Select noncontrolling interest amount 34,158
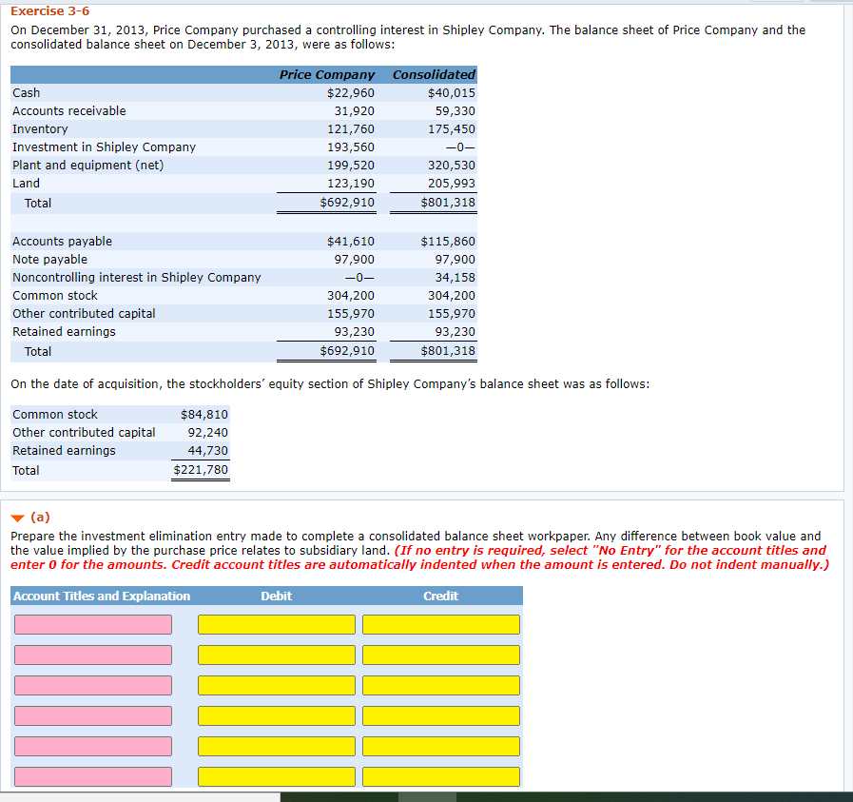Viewport: 853px width, 802px height. coord(455,278)
